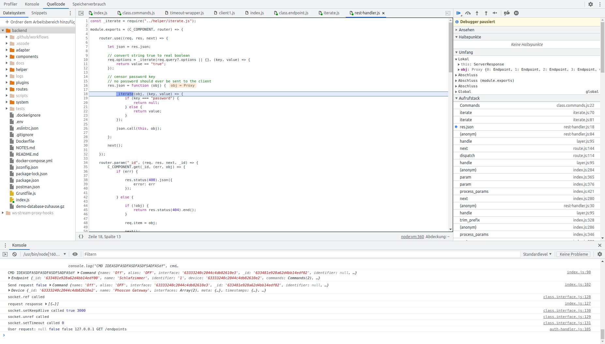Open the /usr/bin/node execution context dropdown
The height and width of the screenshot is (344, 605).
(44, 254)
